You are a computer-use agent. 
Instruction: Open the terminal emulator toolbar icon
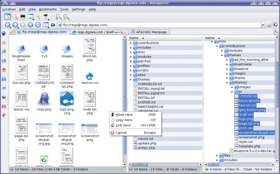pos(23,17)
